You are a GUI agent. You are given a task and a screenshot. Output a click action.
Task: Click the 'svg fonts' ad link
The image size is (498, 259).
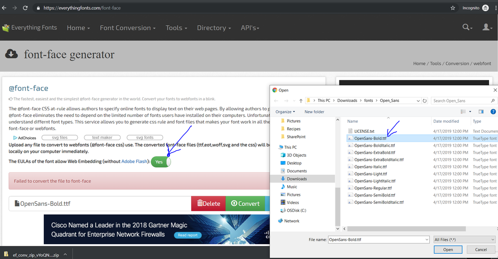(145, 137)
